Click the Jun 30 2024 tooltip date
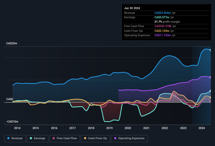Image resolution: width=215 pixels, height=146 pixels. [132, 8]
